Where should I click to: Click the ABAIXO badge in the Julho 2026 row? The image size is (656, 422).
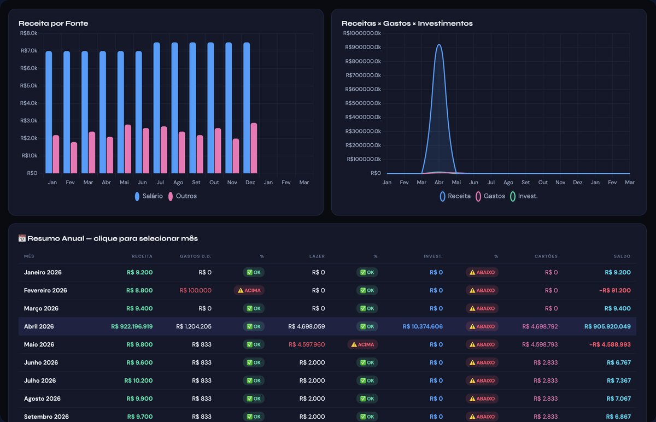482,380
